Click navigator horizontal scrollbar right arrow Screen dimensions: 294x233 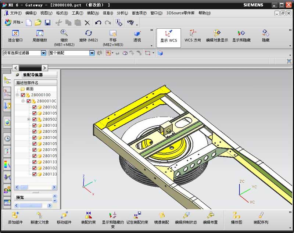pos(54,187)
